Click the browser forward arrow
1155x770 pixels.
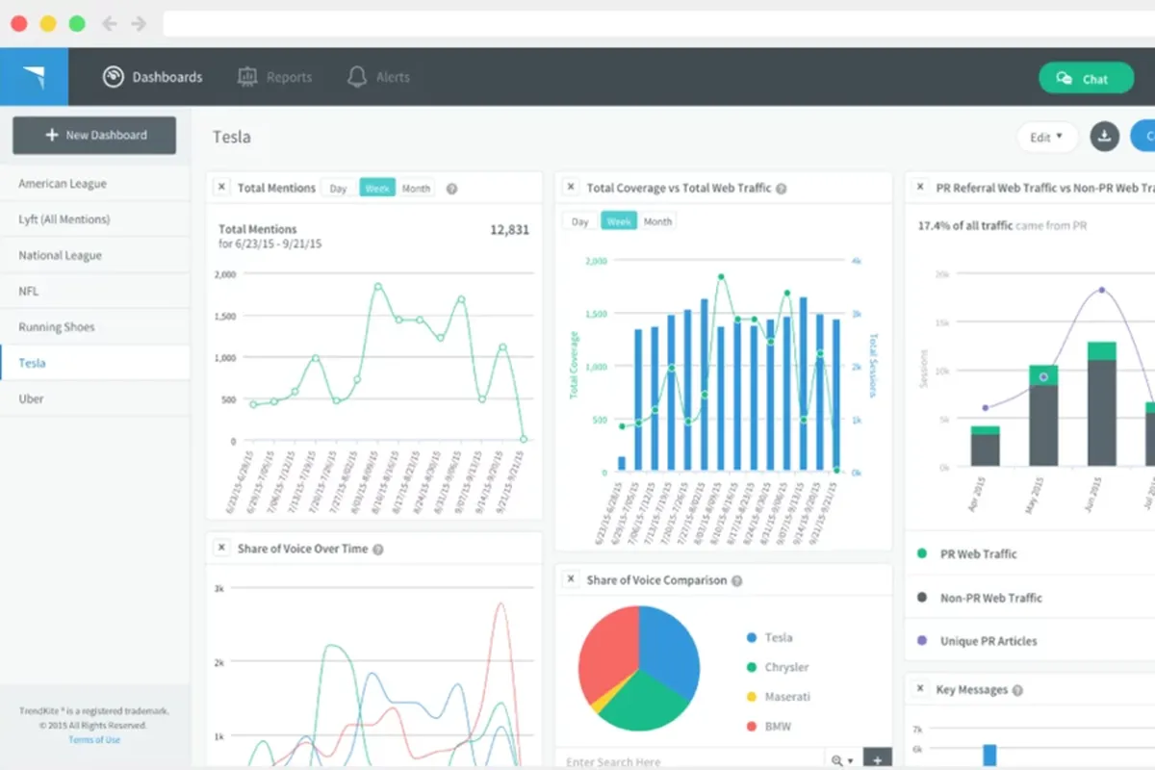tap(139, 23)
